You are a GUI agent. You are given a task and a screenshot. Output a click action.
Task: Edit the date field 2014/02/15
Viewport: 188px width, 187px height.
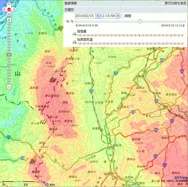[85, 16]
